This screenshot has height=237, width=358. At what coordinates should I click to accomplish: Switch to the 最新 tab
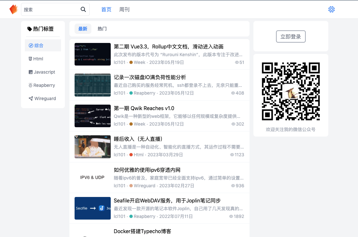pyautogui.click(x=83, y=29)
